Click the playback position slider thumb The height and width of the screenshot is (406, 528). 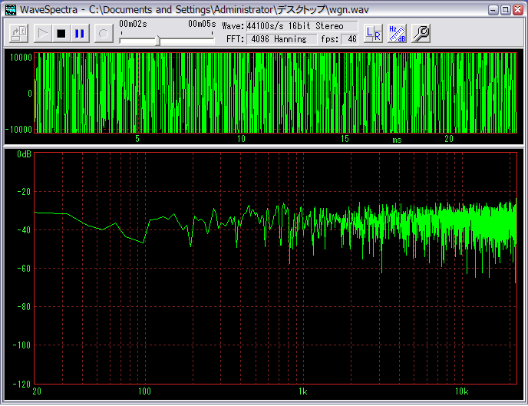click(x=157, y=41)
